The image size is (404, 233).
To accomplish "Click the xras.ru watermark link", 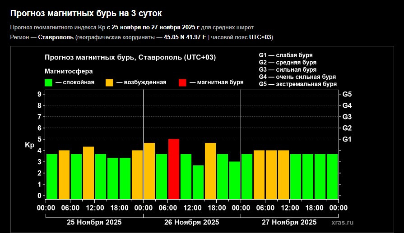I will tap(342, 223).
